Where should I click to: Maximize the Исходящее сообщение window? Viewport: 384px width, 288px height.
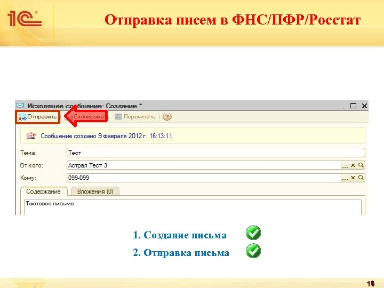point(353,106)
